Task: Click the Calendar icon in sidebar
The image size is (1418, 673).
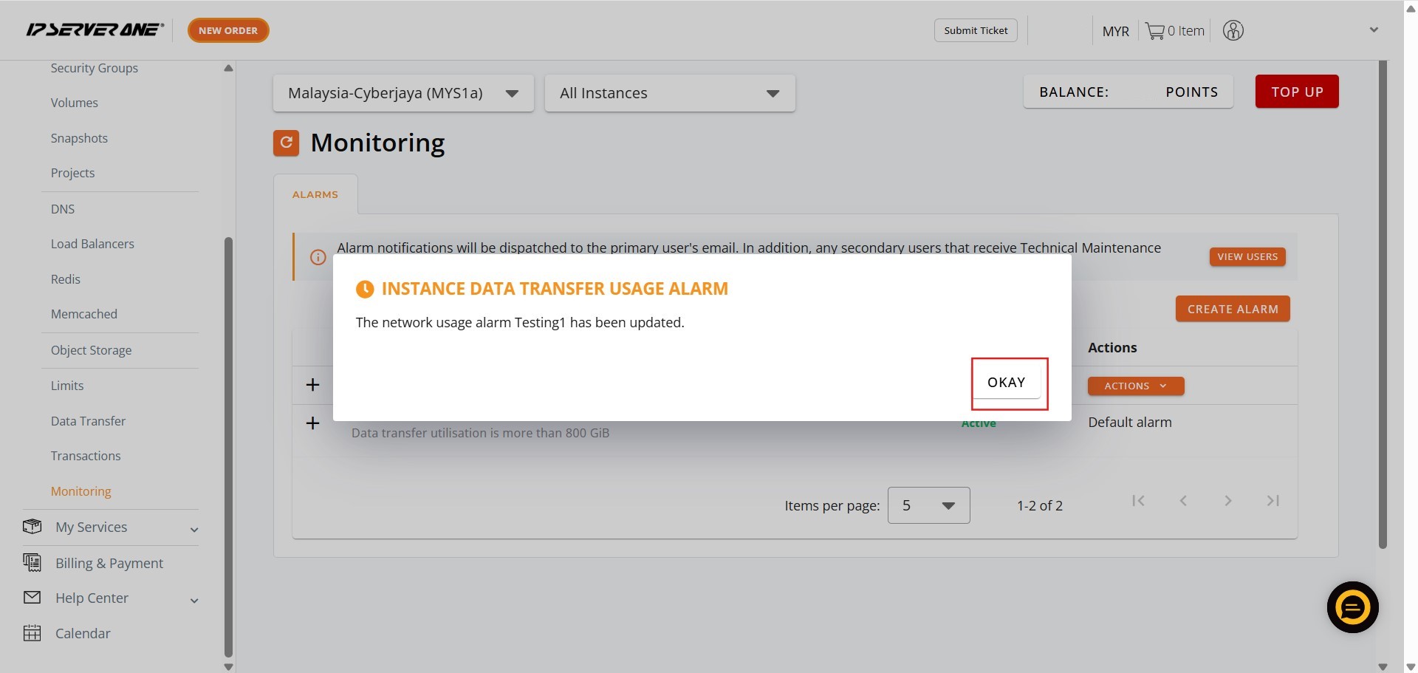Action: pyautogui.click(x=32, y=633)
